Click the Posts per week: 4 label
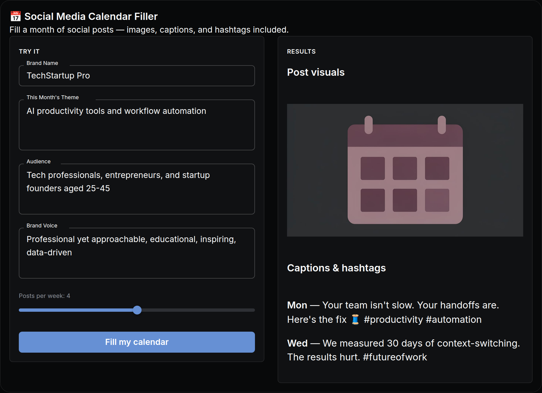 (45, 296)
